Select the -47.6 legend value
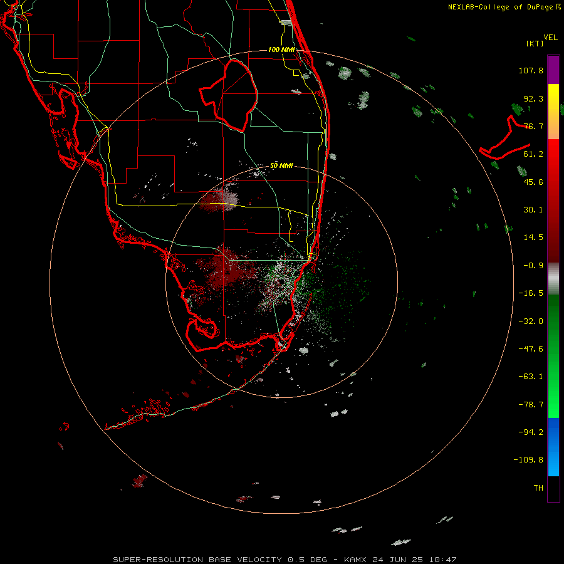Viewport: 564px width, 564px height. click(x=531, y=349)
